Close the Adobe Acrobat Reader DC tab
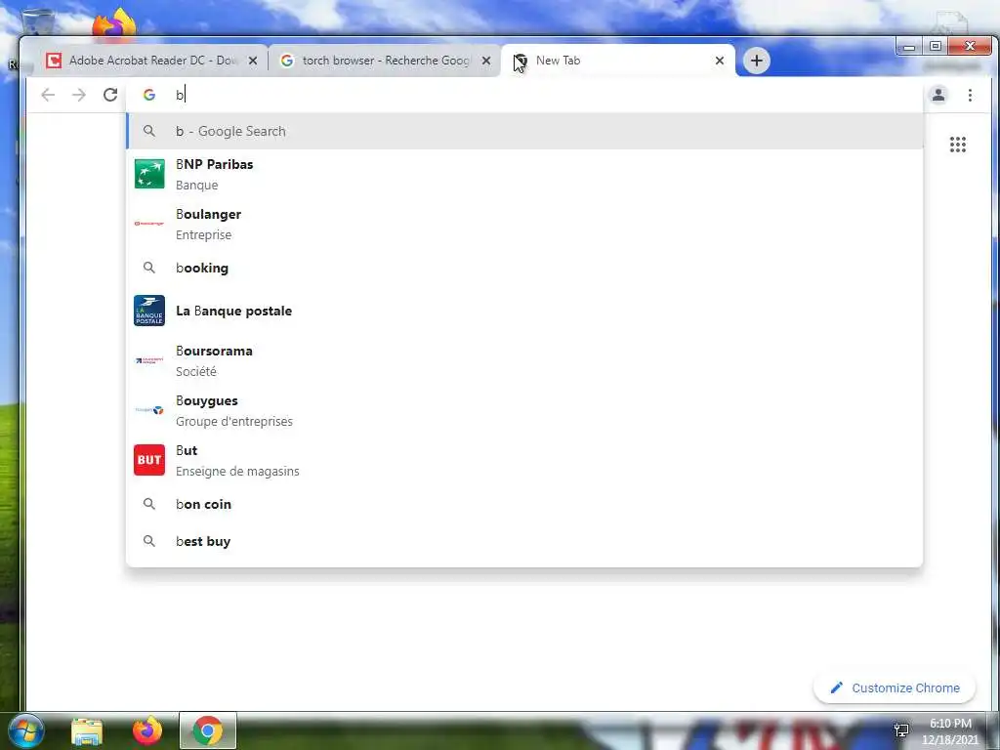 click(x=253, y=61)
